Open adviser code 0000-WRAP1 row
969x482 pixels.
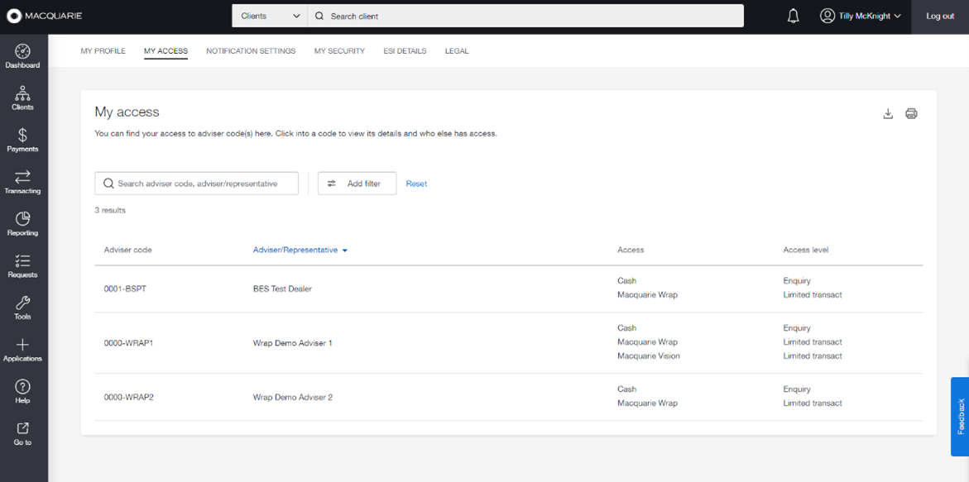click(509, 342)
